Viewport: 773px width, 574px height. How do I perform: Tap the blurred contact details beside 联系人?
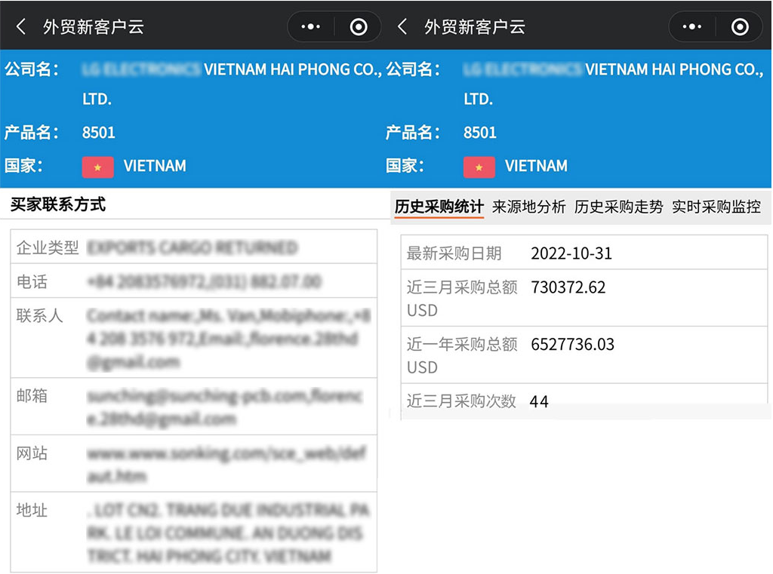(x=229, y=339)
